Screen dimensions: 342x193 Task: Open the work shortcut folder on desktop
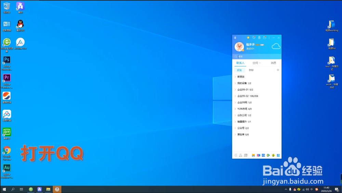pos(332,81)
